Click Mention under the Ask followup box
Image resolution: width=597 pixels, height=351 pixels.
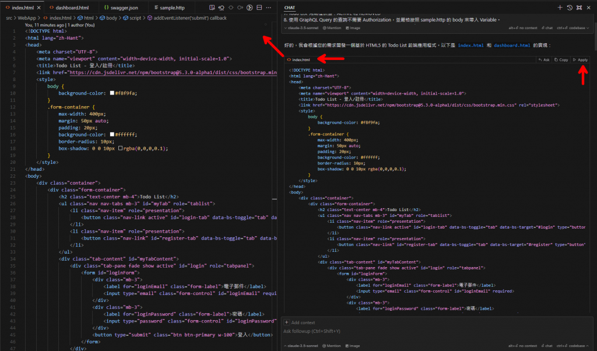click(x=331, y=346)
